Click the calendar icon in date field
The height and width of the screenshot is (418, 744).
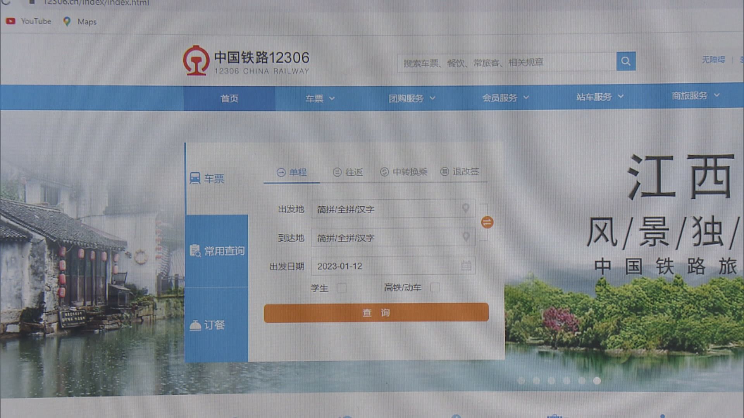point(466,266)
